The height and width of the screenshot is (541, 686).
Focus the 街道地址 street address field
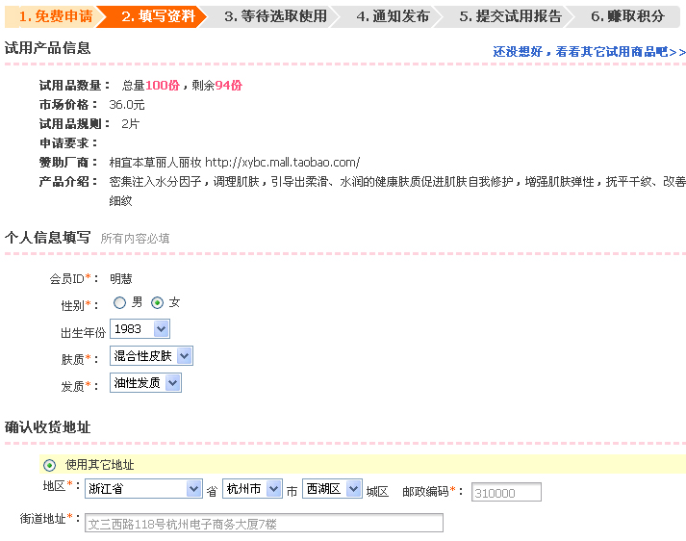(263, 524)
